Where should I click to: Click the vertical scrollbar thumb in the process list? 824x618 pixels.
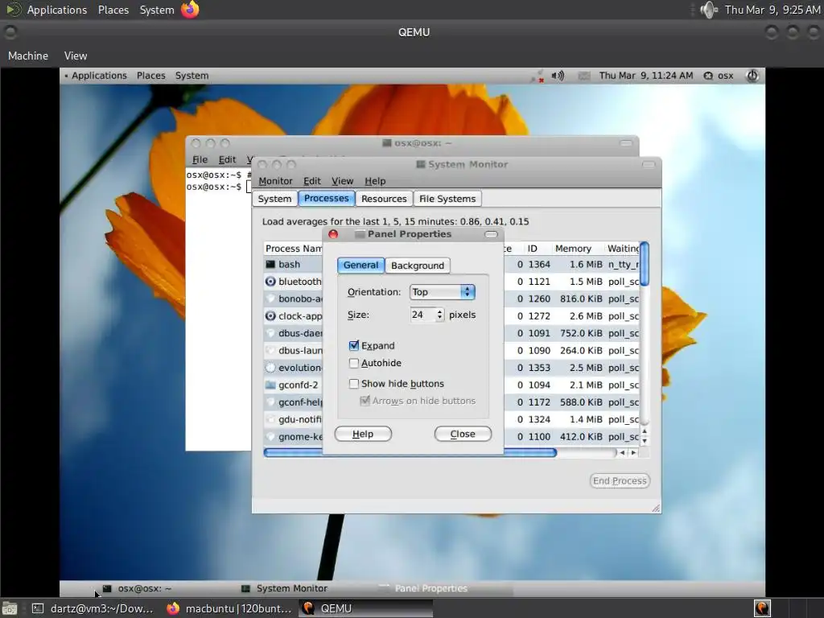coord(645,264)
